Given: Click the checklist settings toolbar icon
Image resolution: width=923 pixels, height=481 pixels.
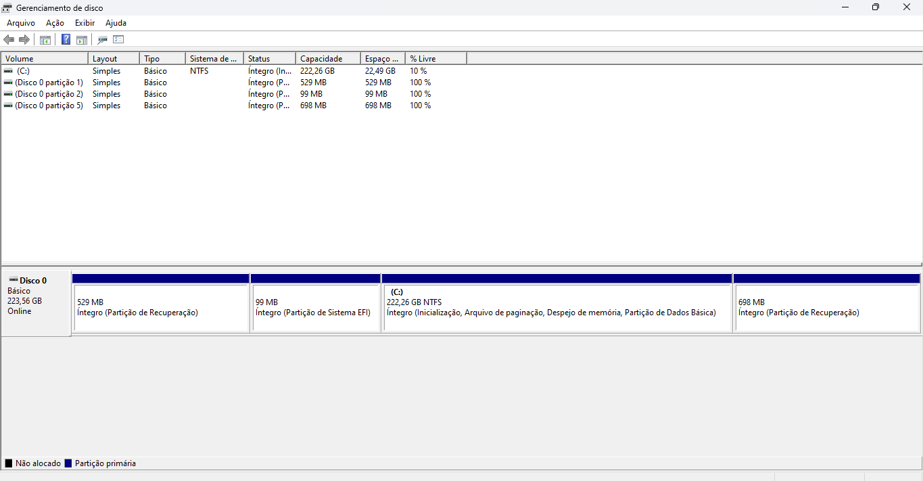Looking at the screenshot, I should click(118, 40).
